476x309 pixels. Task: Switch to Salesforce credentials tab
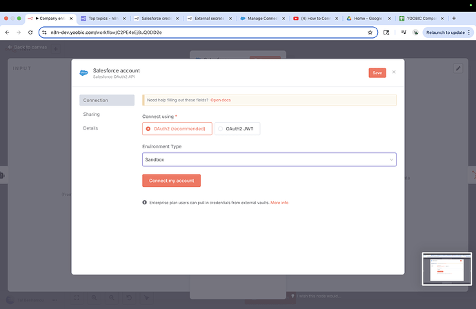pos(157,19)
